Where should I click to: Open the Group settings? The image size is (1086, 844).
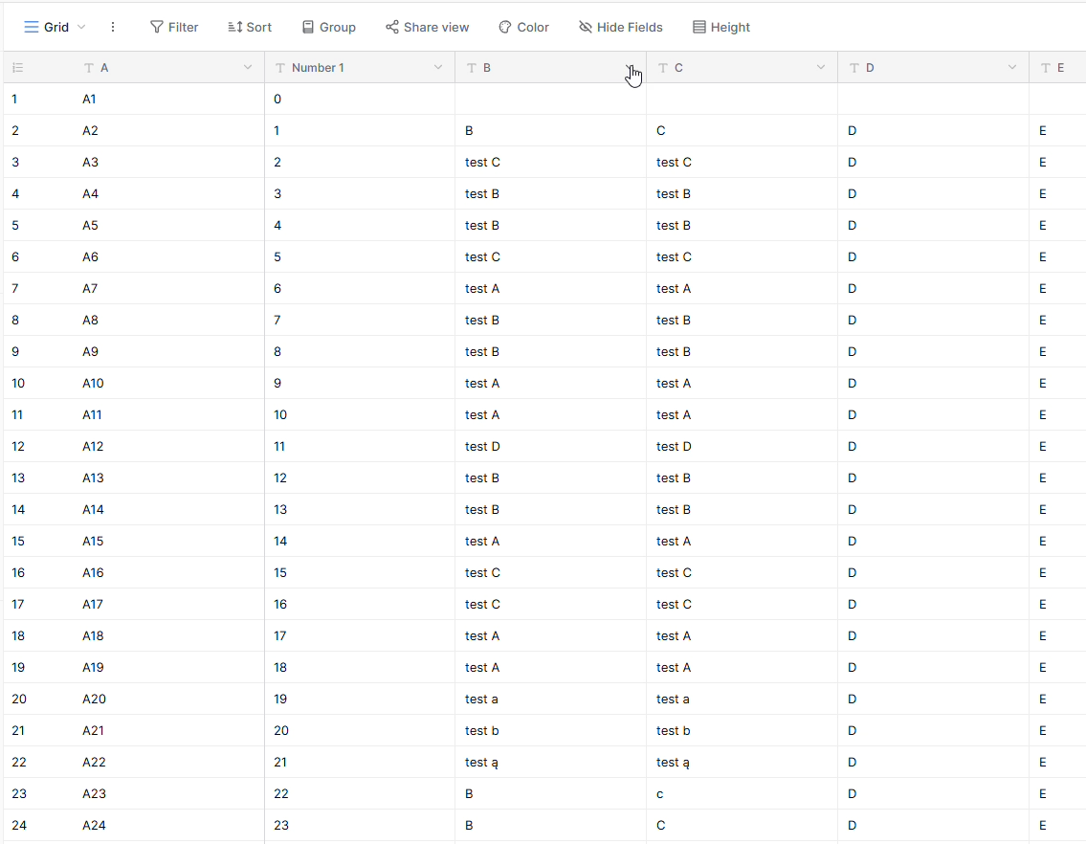coord(329,27)
